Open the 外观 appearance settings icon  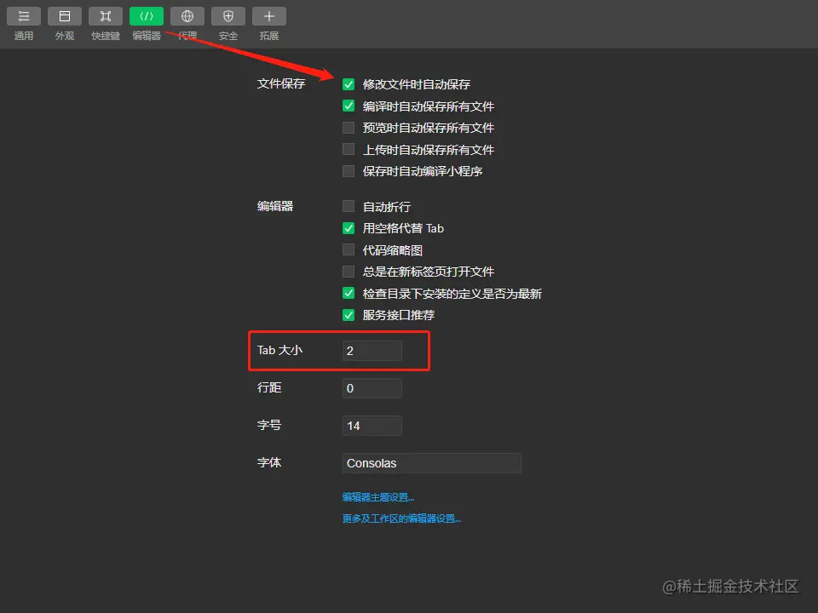pos(65,16)
